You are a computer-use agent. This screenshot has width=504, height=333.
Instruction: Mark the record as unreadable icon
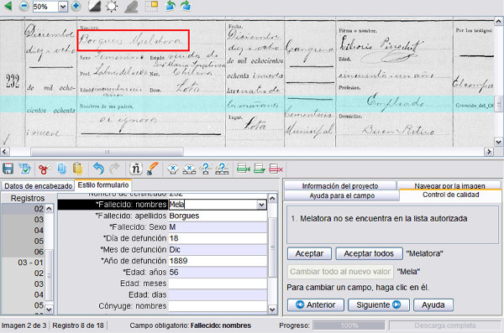(x=222, y=169)
